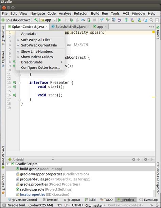Open the Terminal tool window

(51, 200)
